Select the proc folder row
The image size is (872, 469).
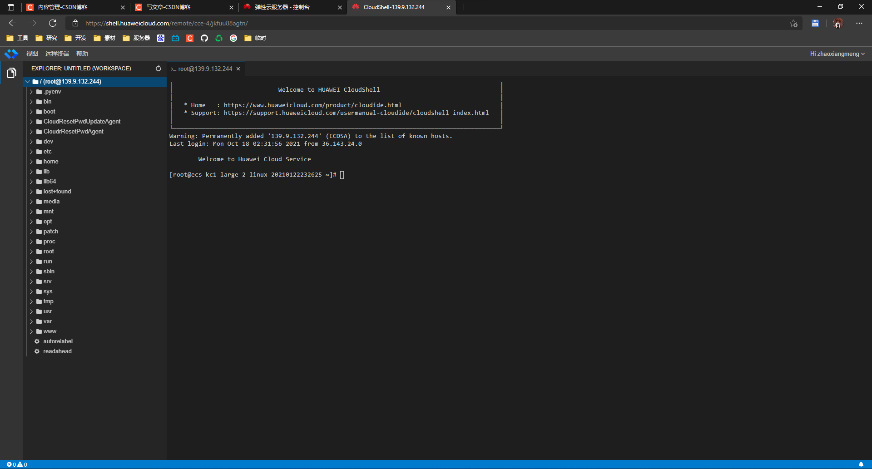tap(95, 242)
